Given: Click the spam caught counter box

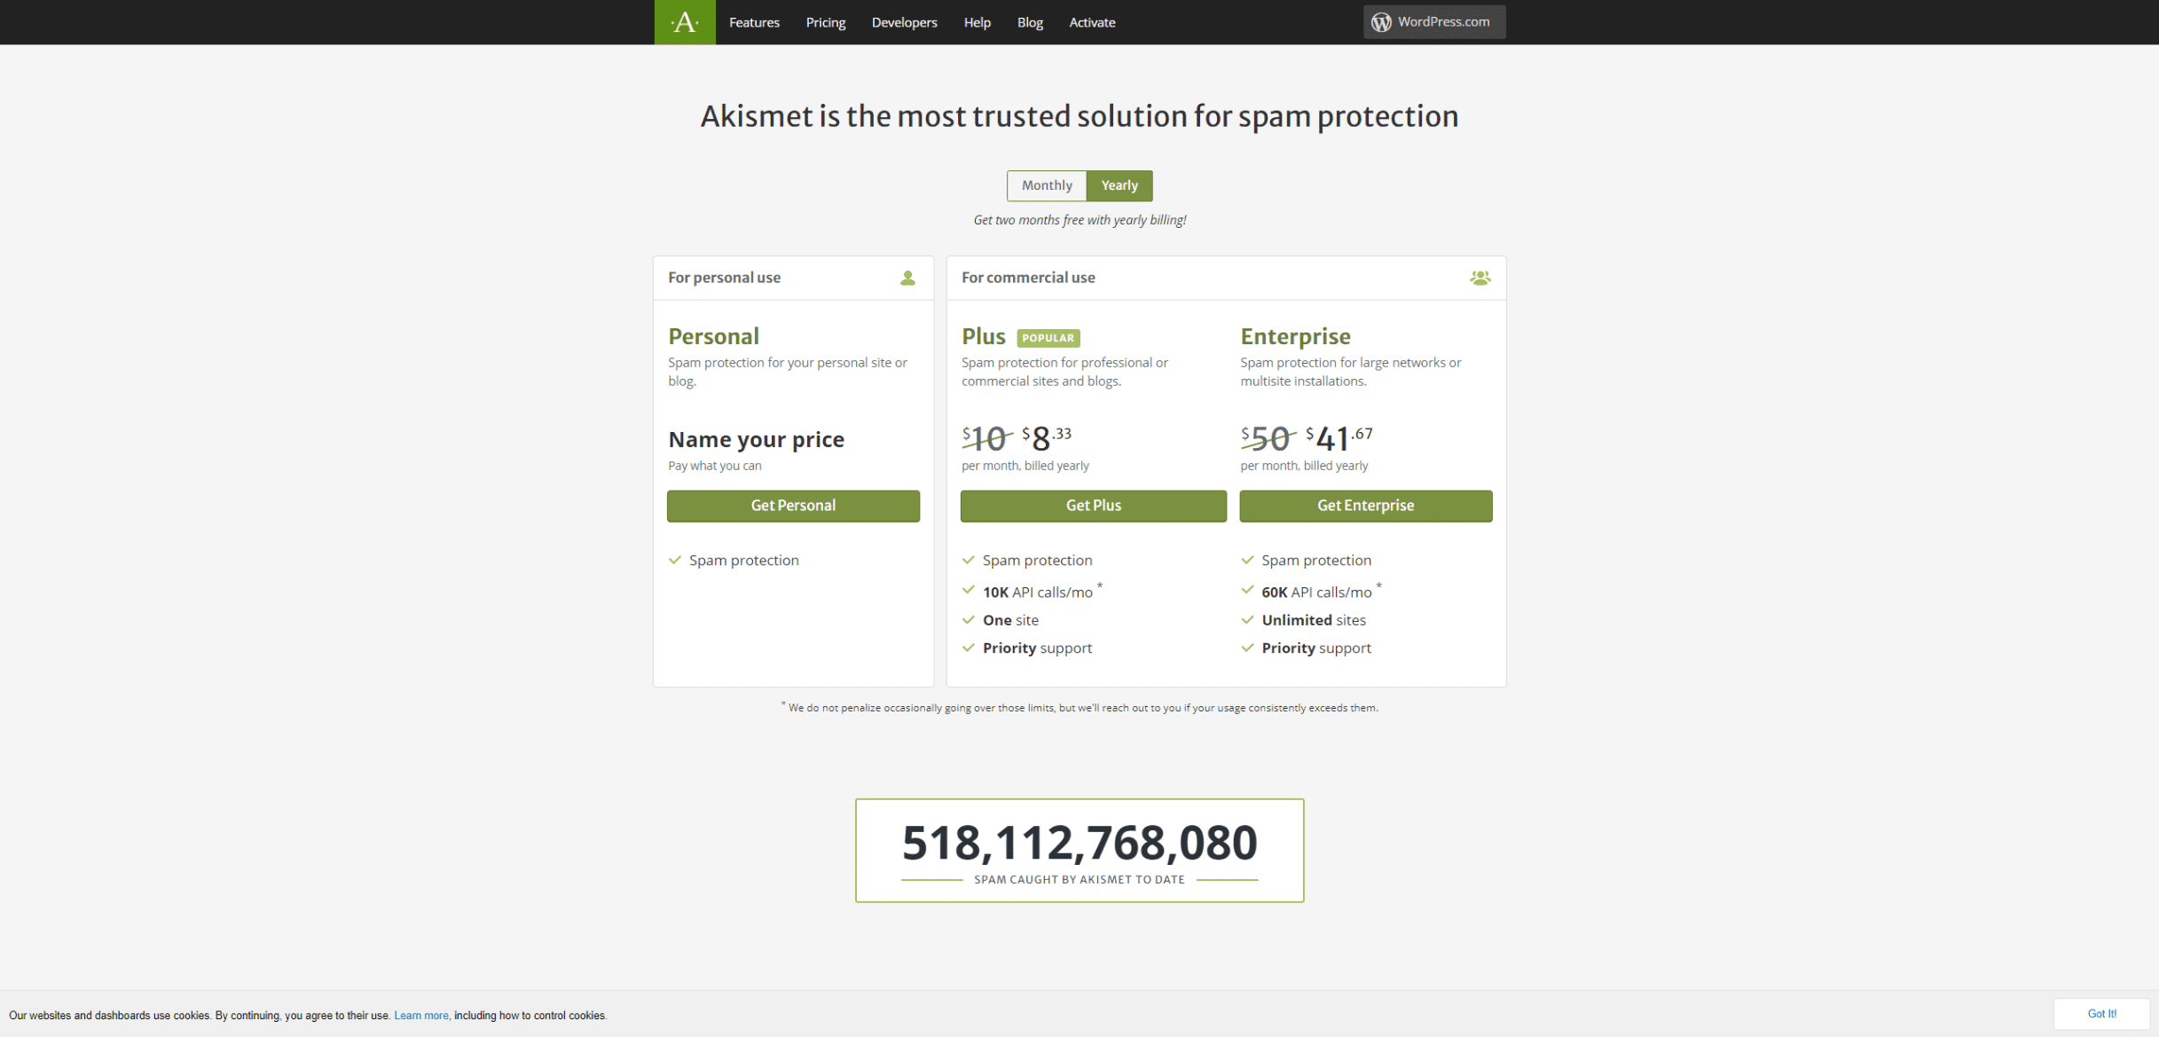Looking at the screenshot, I should pos(1079,850).
